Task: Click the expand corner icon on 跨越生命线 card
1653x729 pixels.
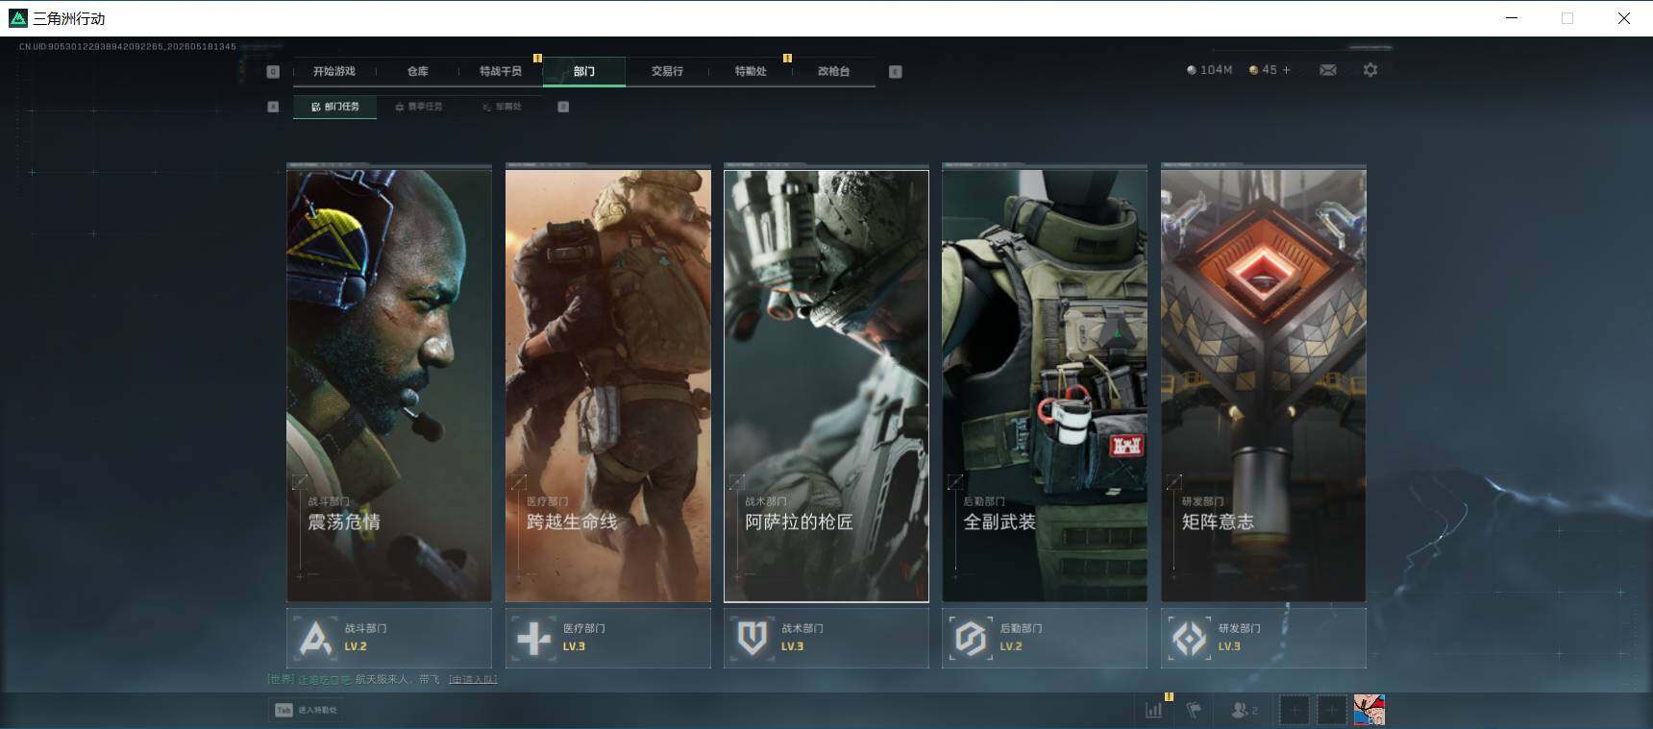Action: click(519, 481)
